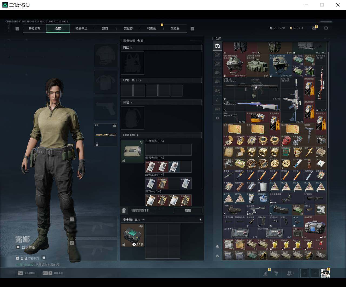Select the GT5 helmet in warehouse
The image size is (346, 287).
coord(234,66)
